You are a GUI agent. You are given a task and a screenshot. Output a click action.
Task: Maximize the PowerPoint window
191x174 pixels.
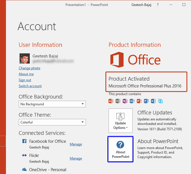click(x=184, y=5)
